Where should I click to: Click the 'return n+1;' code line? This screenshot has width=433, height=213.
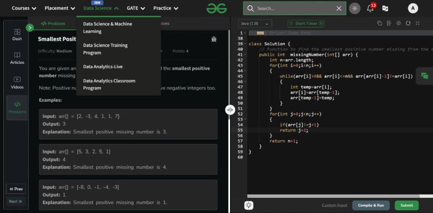[284, 141]
